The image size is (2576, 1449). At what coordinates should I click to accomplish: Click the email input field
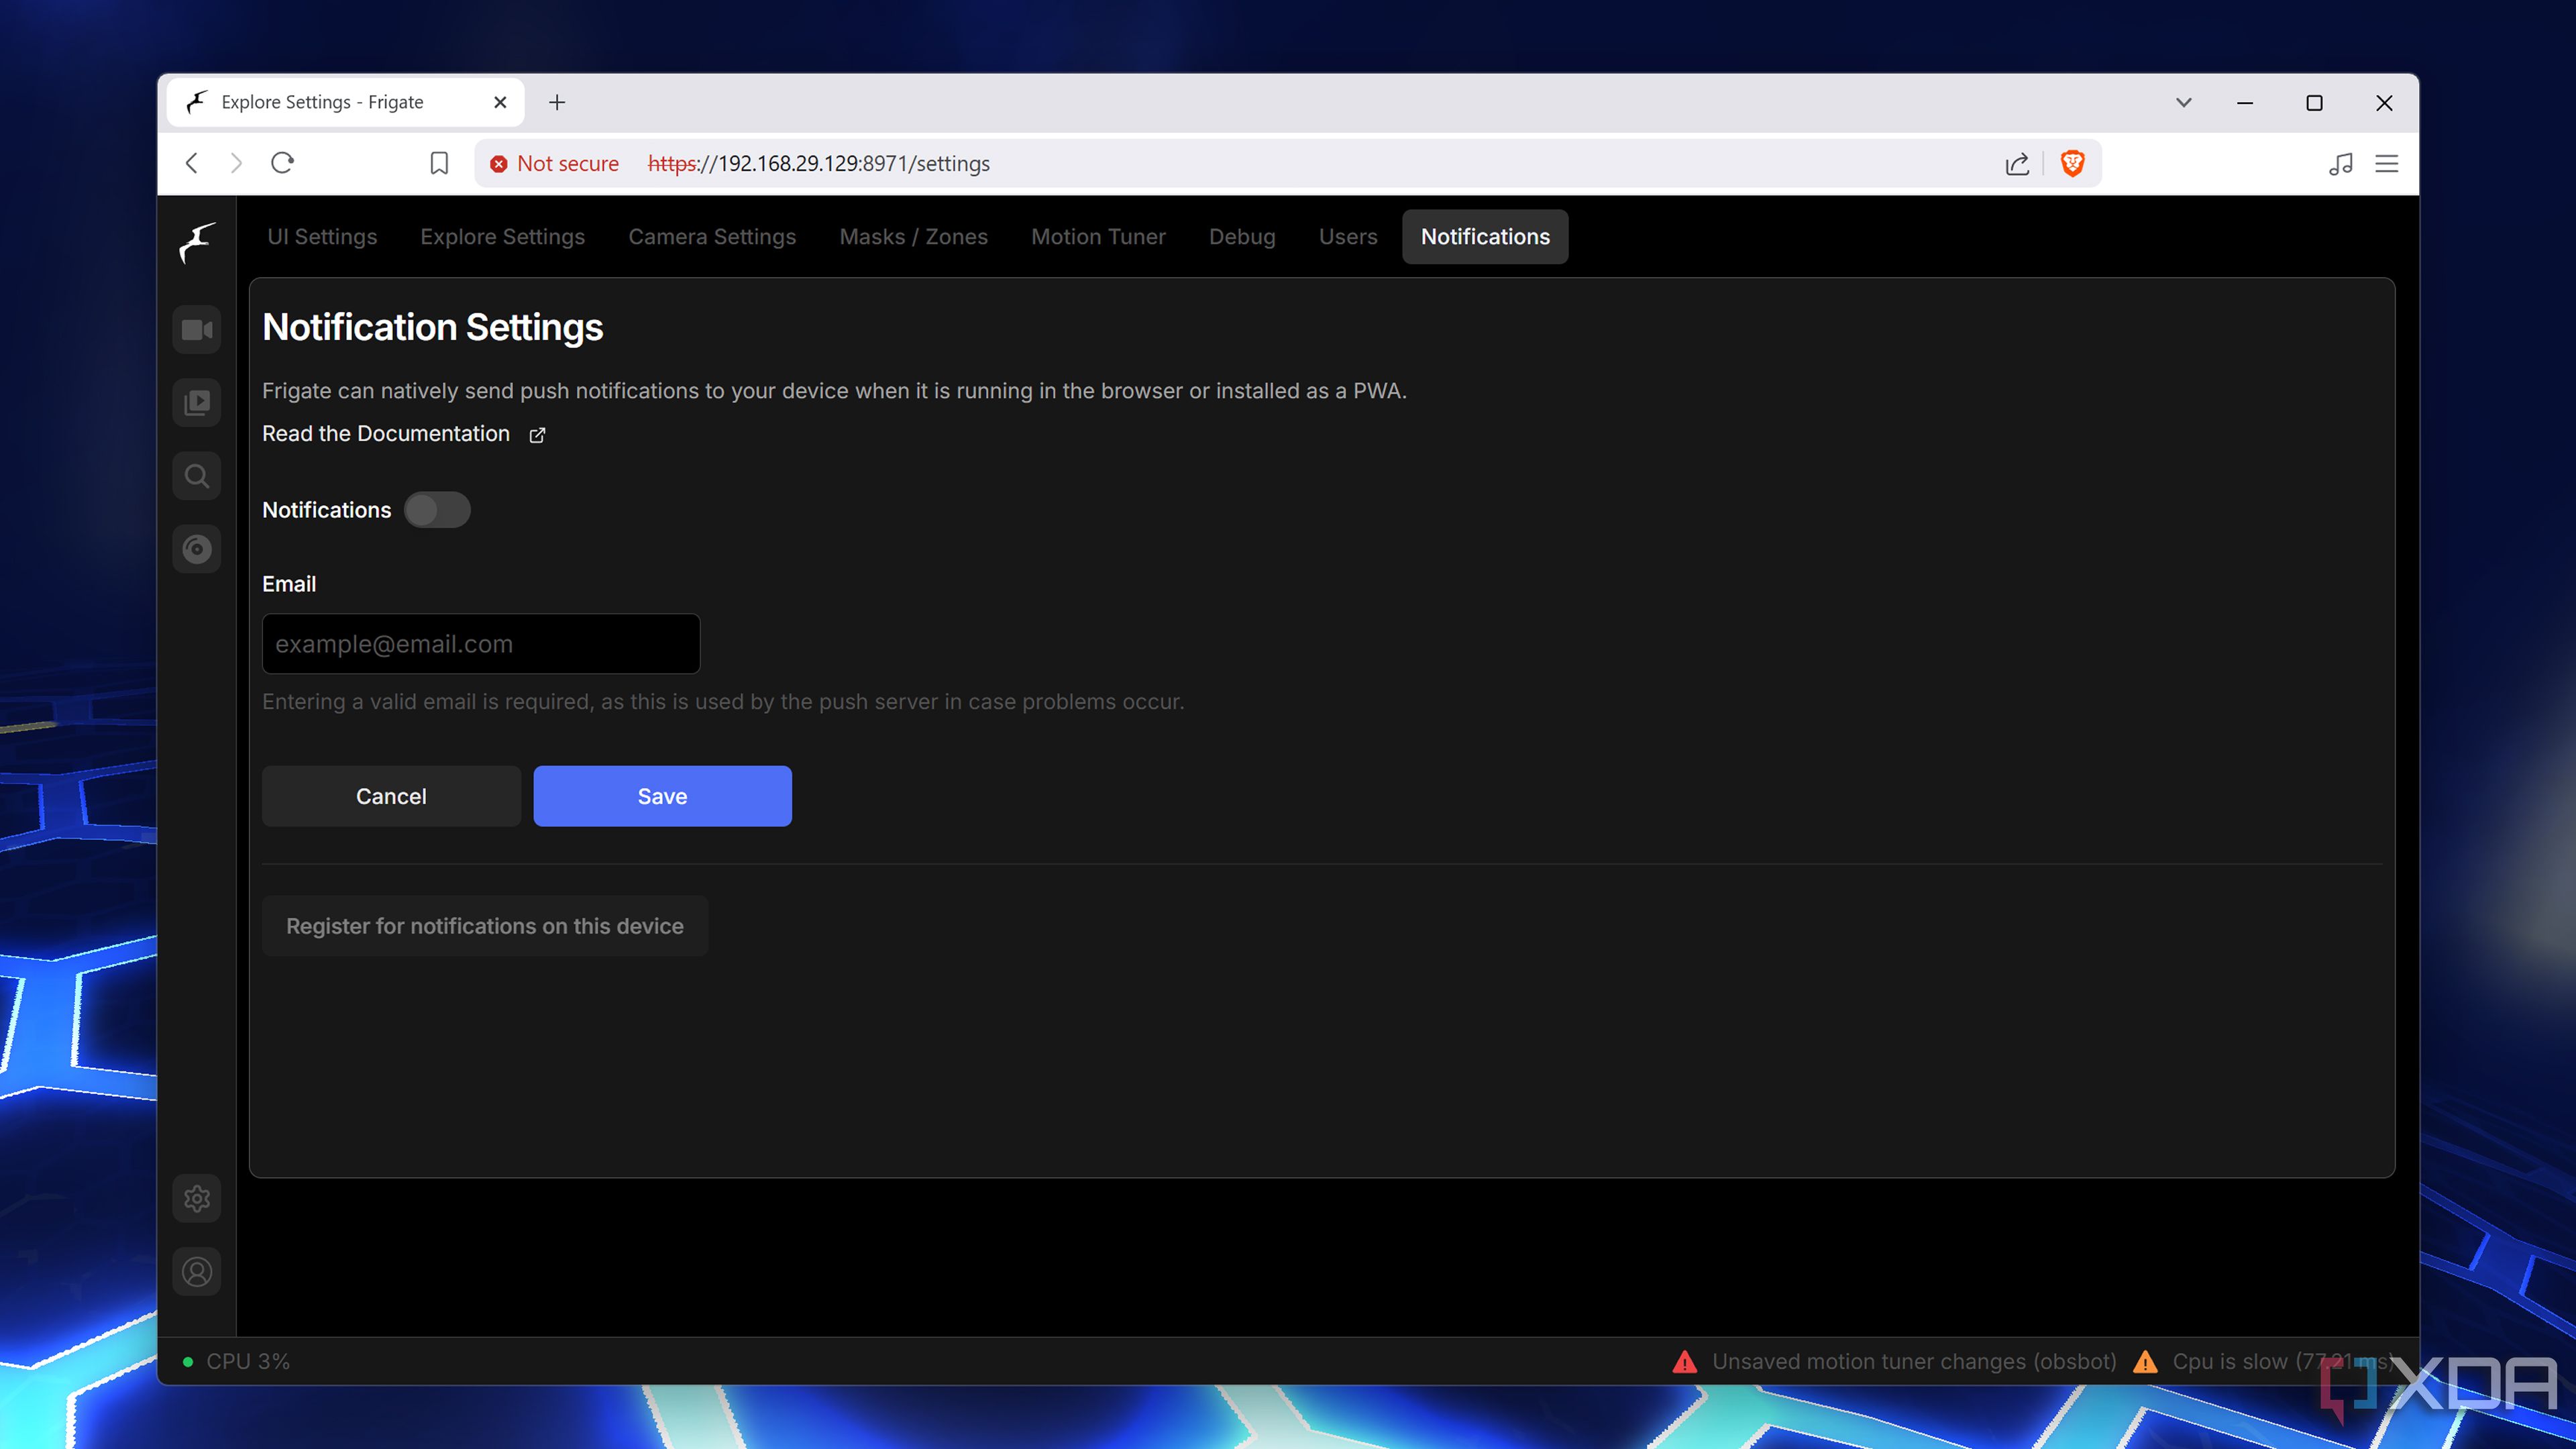click(x=480, y=642)
